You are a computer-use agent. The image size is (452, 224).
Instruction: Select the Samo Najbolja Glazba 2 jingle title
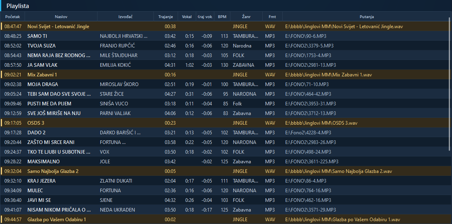click(53, 171)
